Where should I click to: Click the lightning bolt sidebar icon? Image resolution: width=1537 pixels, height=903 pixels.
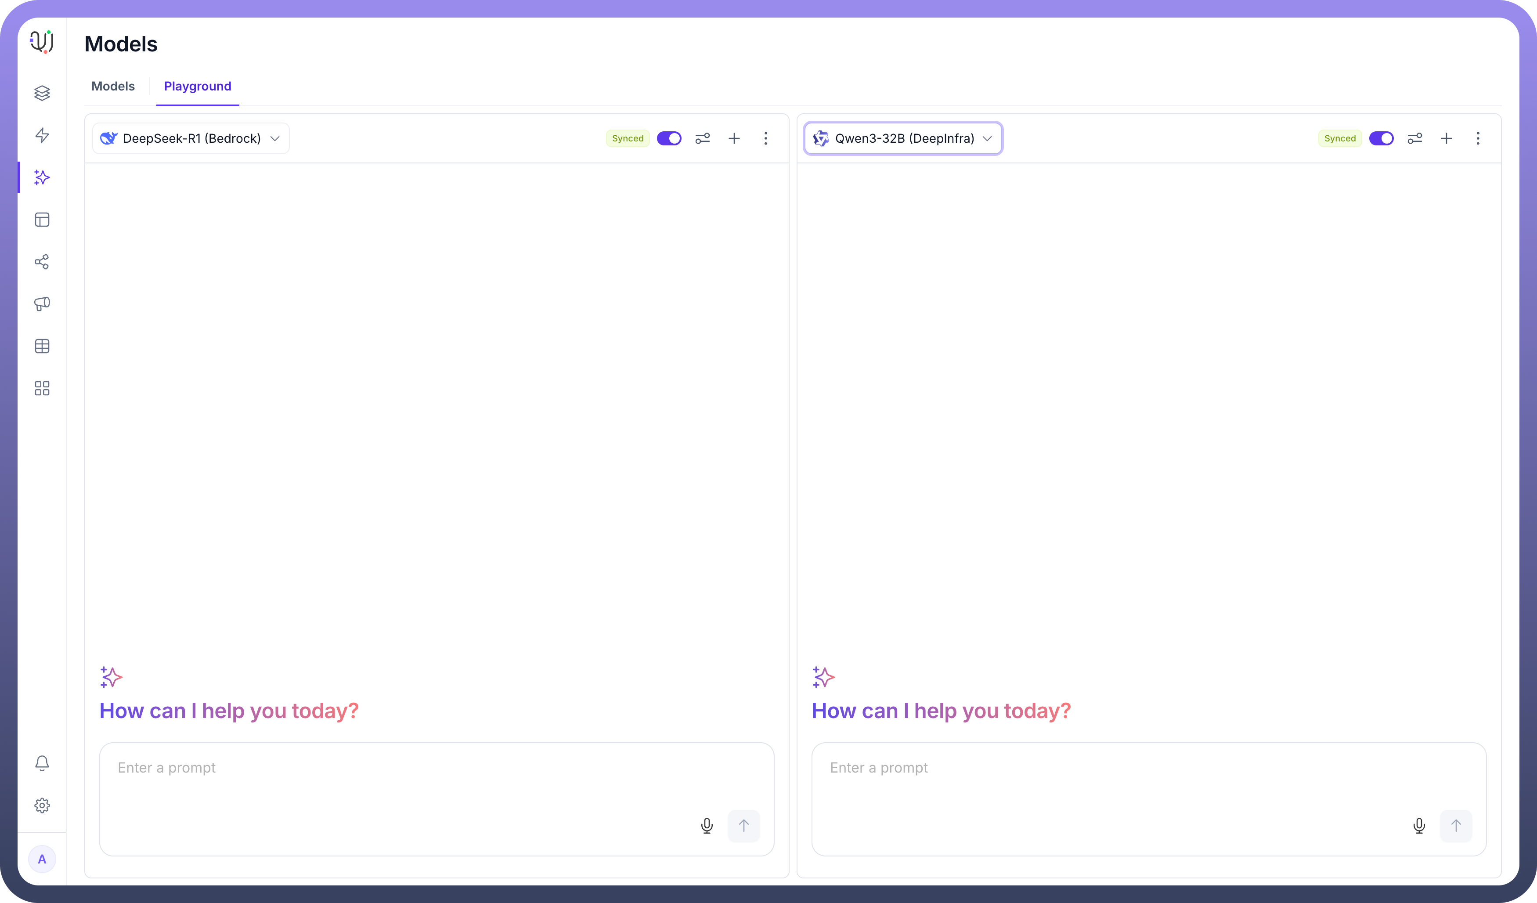(x=42, y=135)
